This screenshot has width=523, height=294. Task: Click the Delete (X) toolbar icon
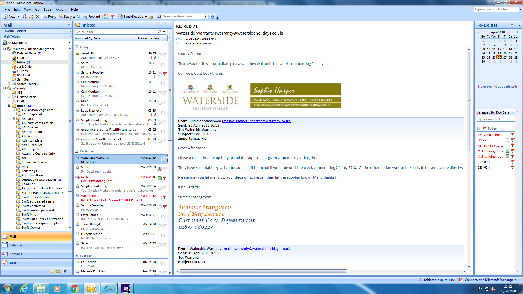pos(37,17)
